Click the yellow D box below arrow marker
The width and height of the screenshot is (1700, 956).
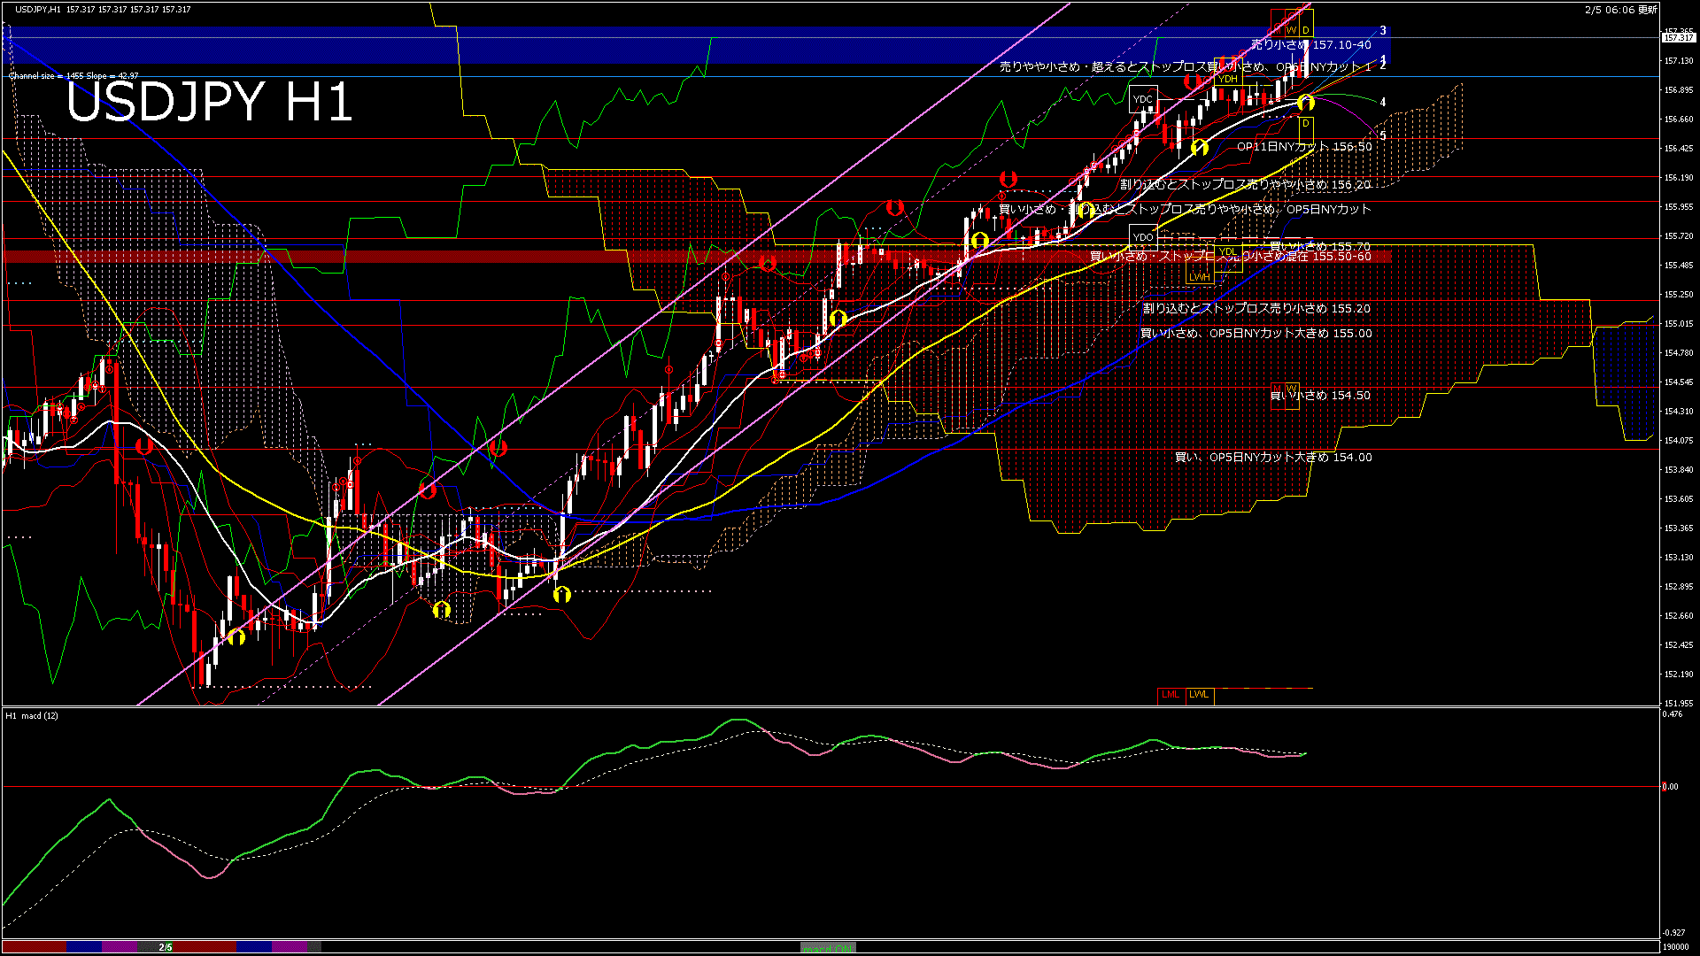pyautogui.click(x=1305, y=124)
